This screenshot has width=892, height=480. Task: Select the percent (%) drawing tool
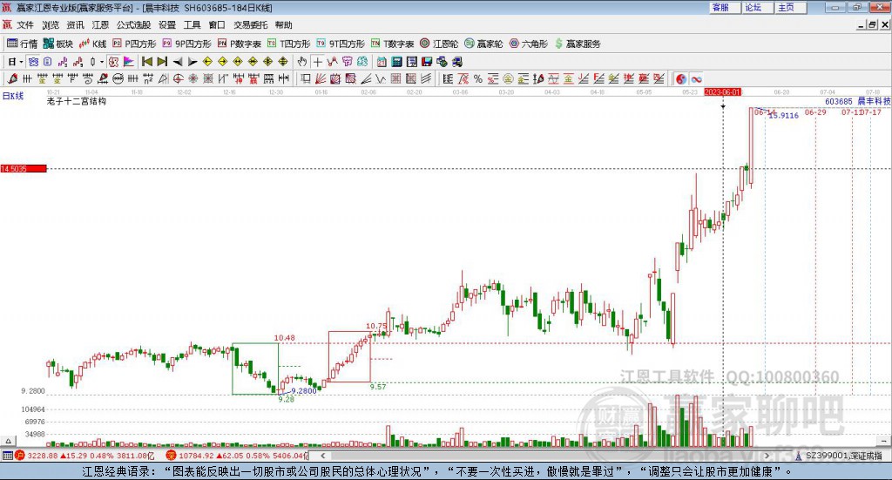click(x=478, y=79)
